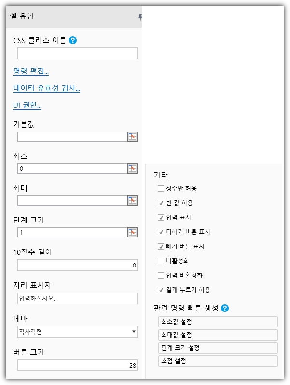Open cell picker icon for 최대 field

[132, 201]
